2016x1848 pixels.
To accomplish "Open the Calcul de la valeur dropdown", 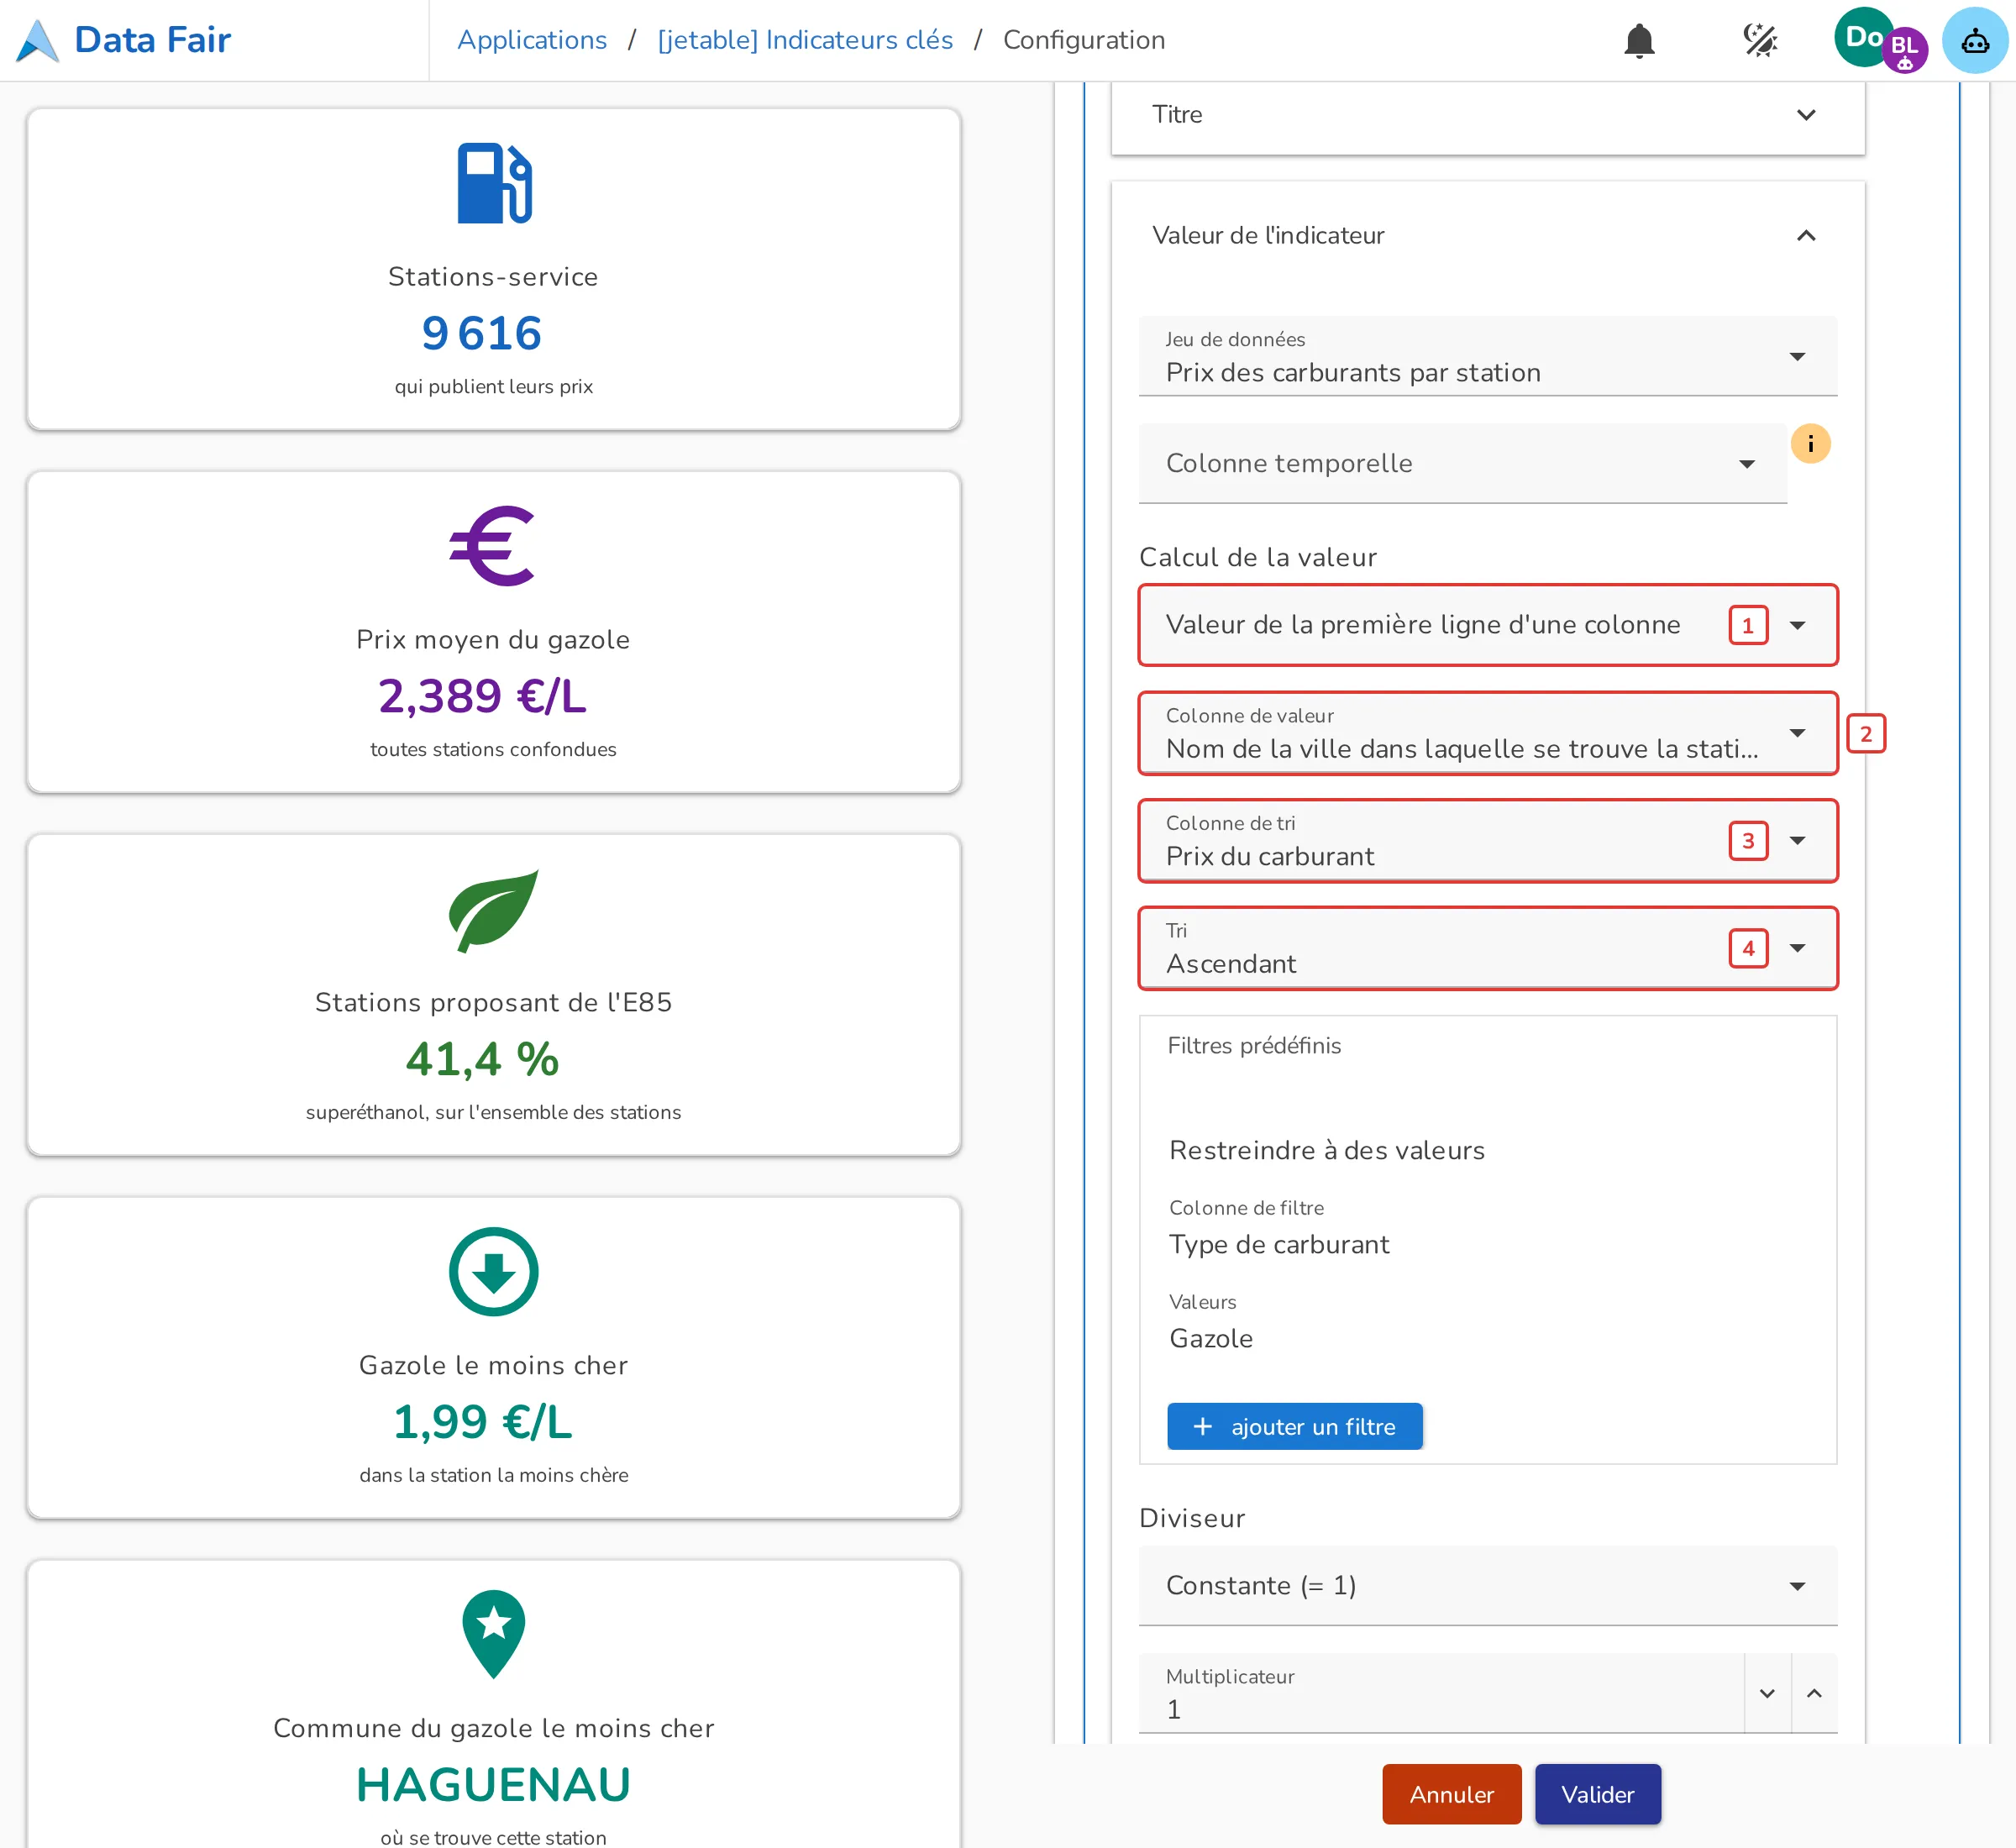I will [x=1488, y=625].
